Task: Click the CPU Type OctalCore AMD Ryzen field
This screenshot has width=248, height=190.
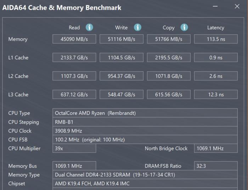Action: pos(145,113)
